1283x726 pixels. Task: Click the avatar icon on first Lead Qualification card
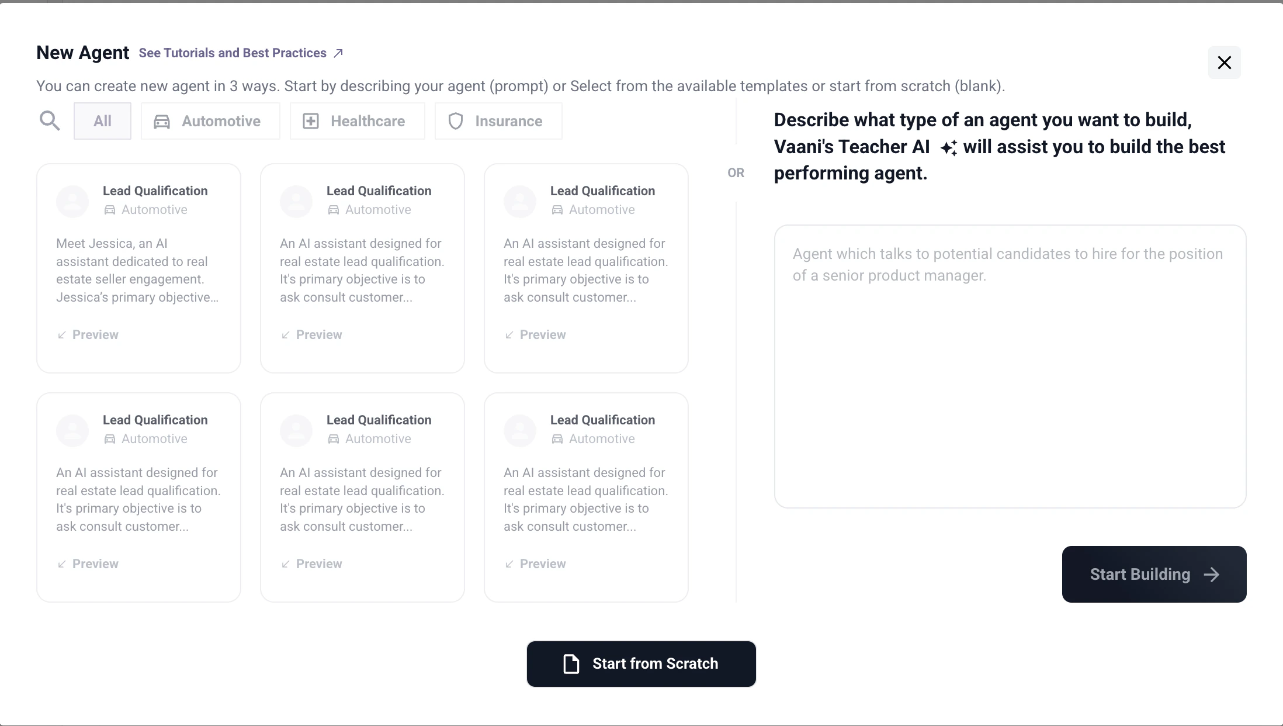71,201
